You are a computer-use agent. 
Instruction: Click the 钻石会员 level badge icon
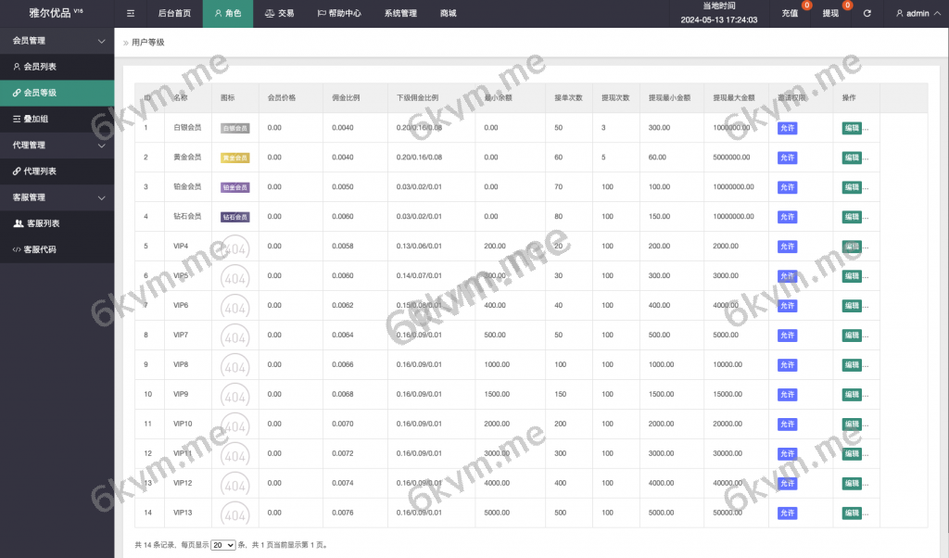point(234,217)
